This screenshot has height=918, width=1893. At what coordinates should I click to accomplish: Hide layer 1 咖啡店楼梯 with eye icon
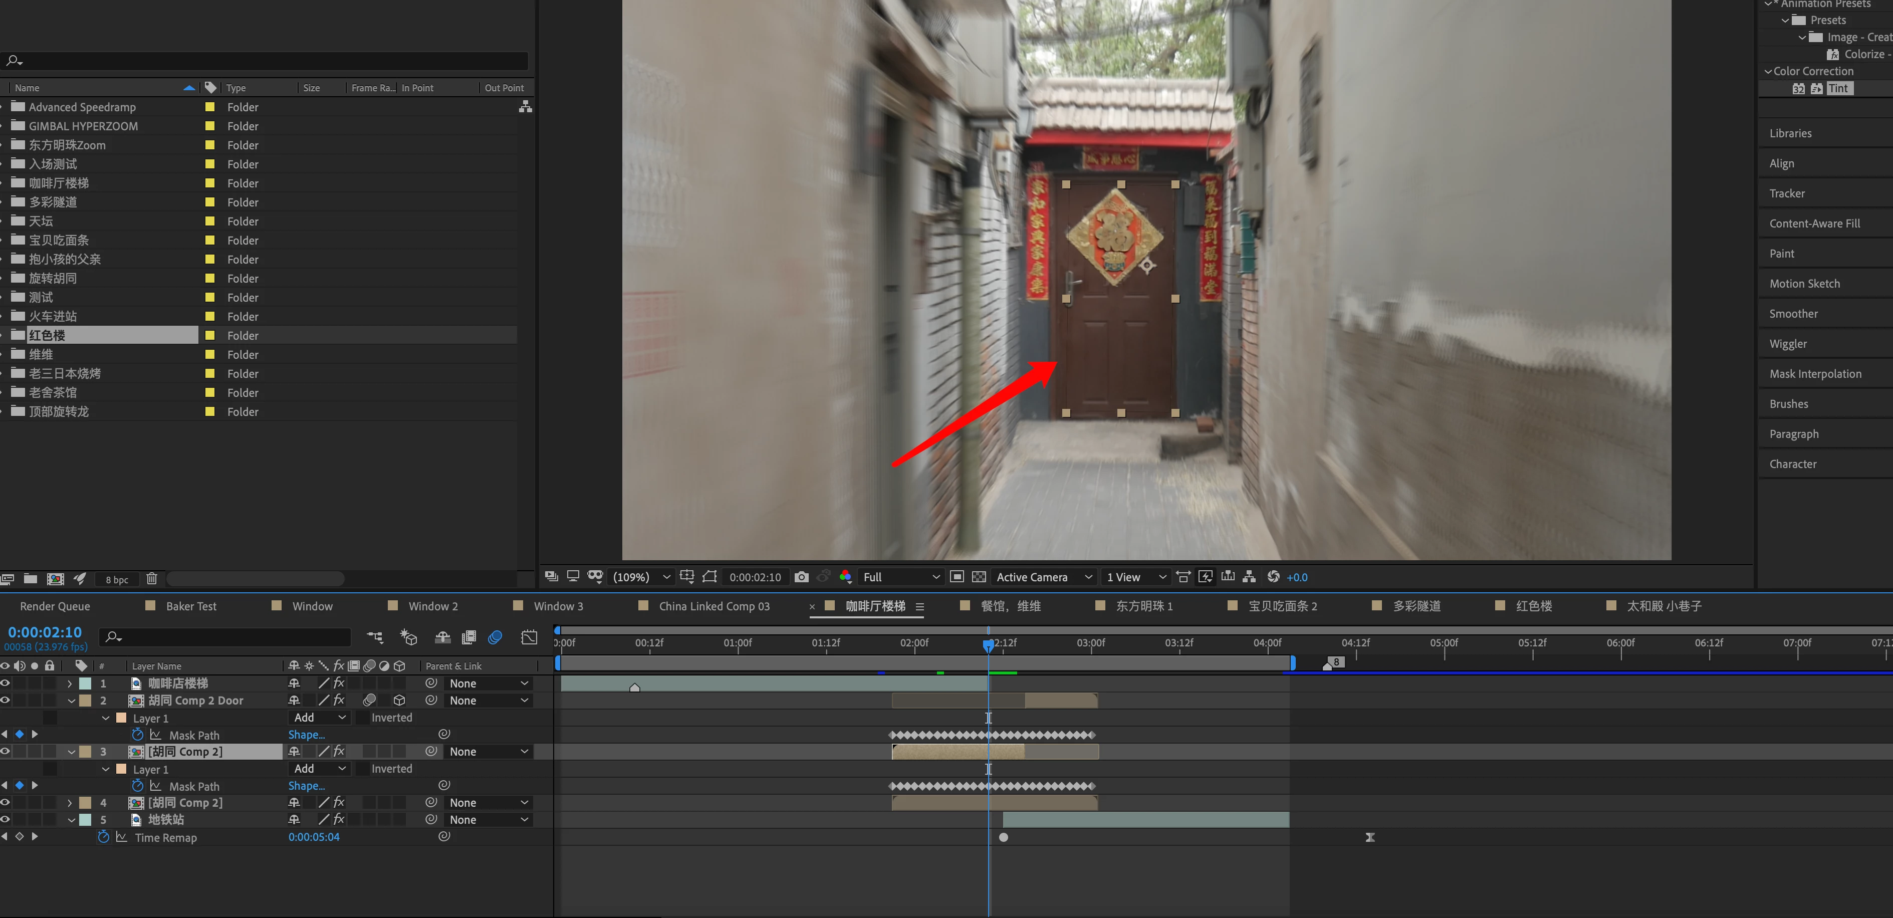point(5,683)
